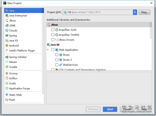156x116 pixels.
Task: Select the Spring Initializr icon
Action: coord(7,57)
